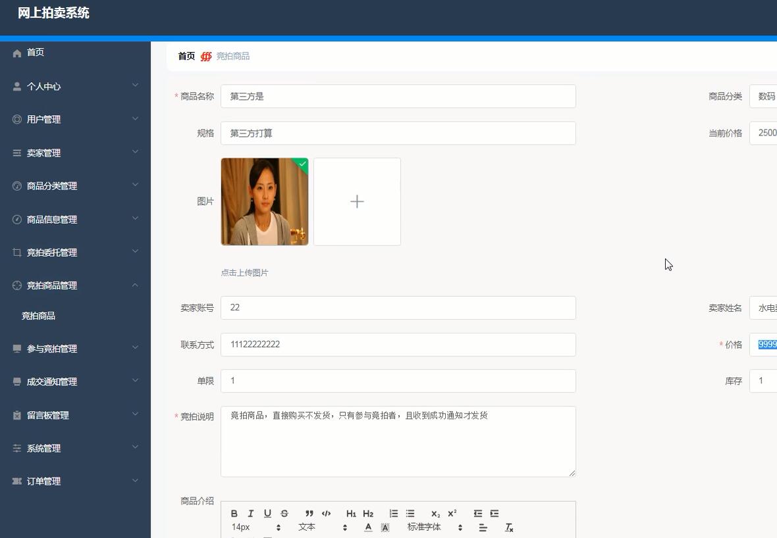777x538 pixels.
Task: Expand the 个人中心 menu
Action: coord(75,86)
